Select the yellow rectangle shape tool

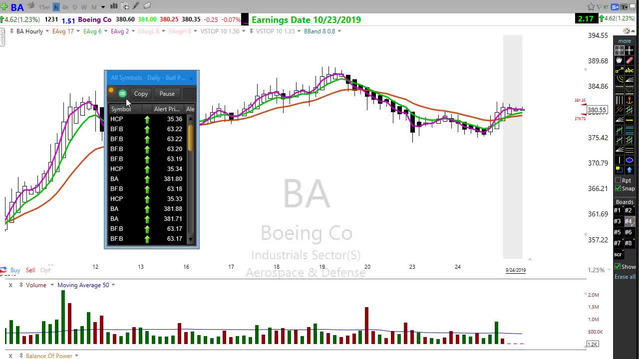click(619, 170)
